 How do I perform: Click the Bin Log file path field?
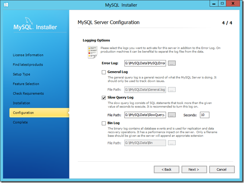[x=145, y=143]
